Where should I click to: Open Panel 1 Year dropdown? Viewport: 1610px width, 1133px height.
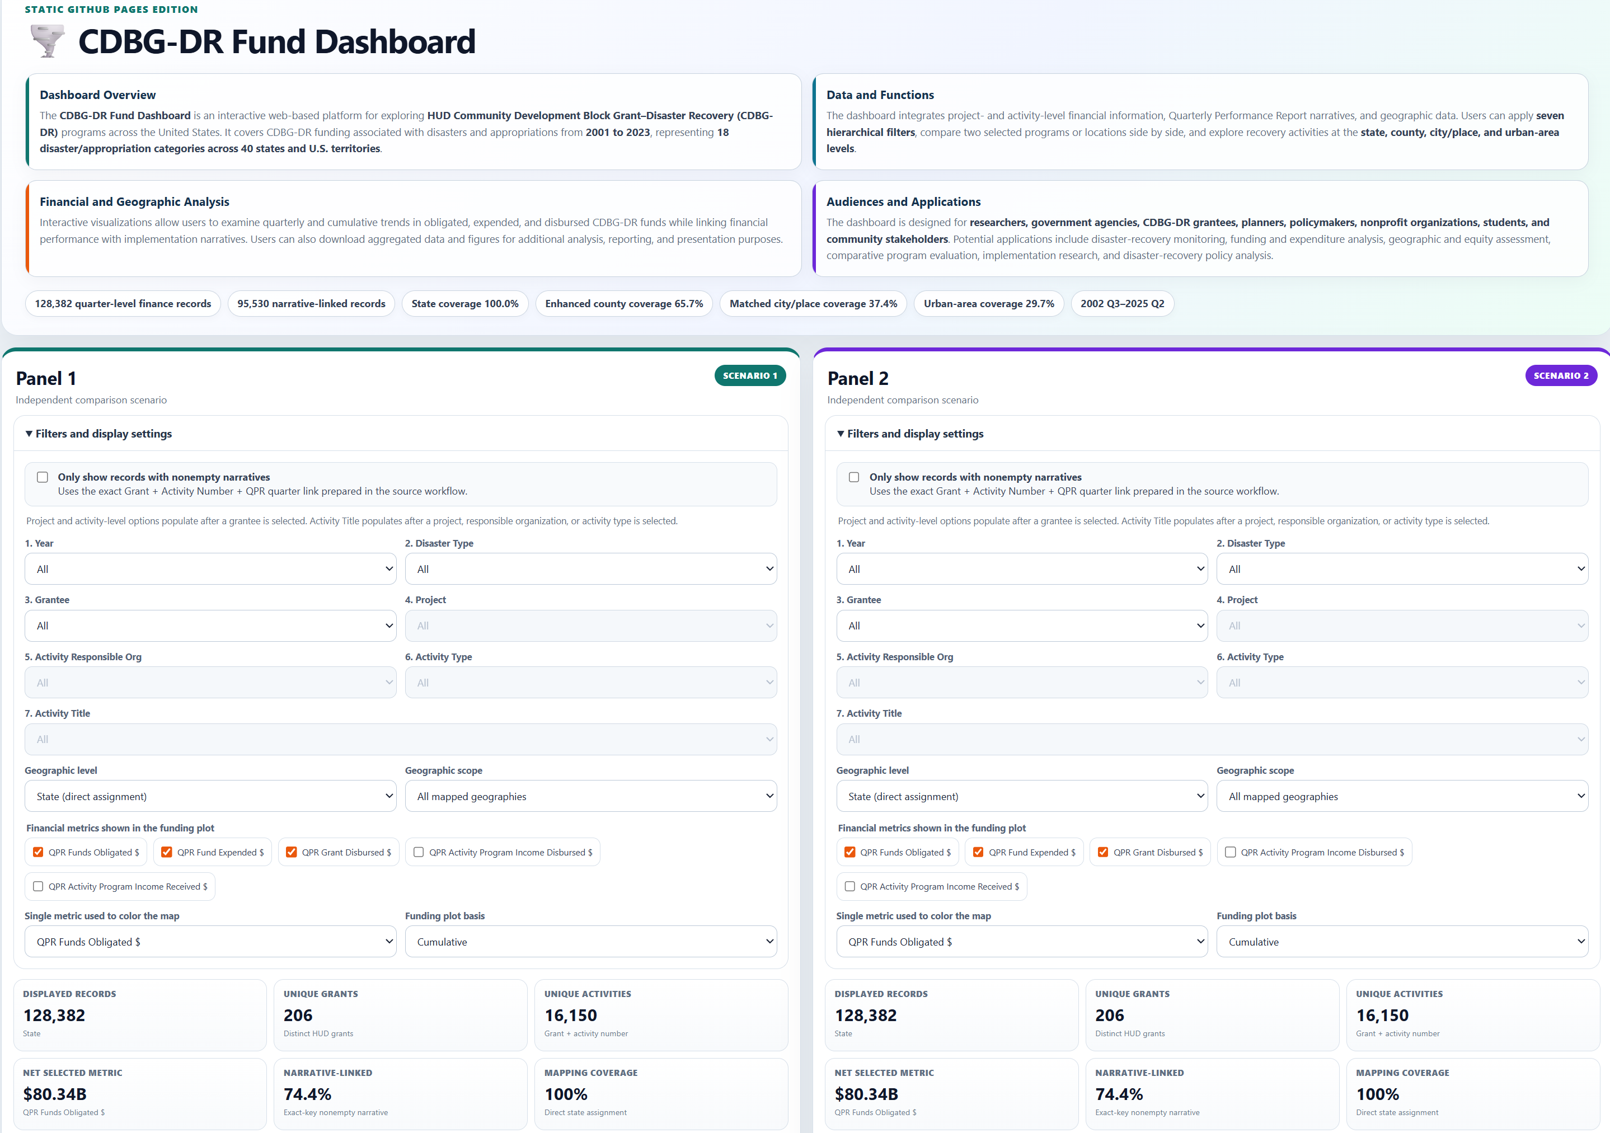(210, 568)
